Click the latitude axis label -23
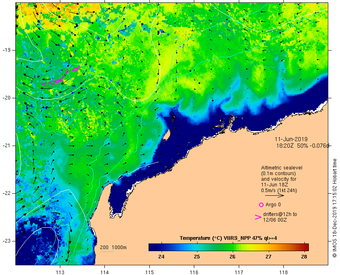Viewport: 340px width, 275px height. pyautogui.click(x=6, y=241)
